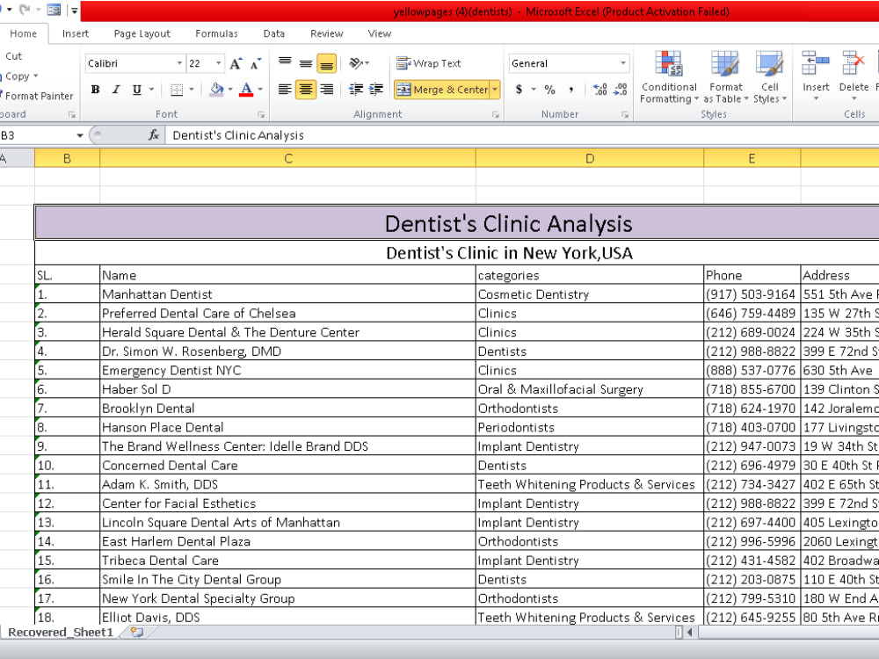Toggle center horizontal alignment

tap(306, 90)
